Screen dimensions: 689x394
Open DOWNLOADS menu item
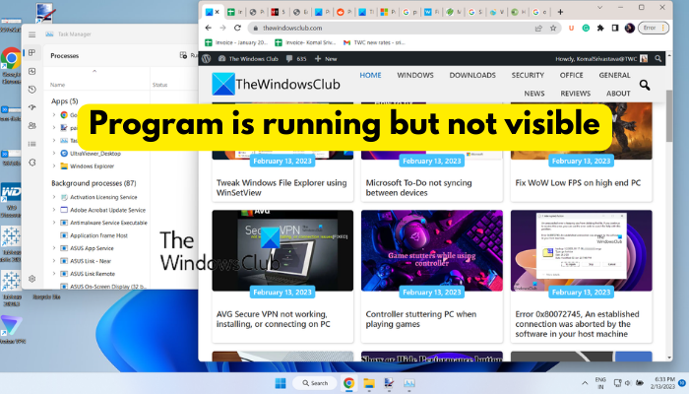click(x=472, y=75)
